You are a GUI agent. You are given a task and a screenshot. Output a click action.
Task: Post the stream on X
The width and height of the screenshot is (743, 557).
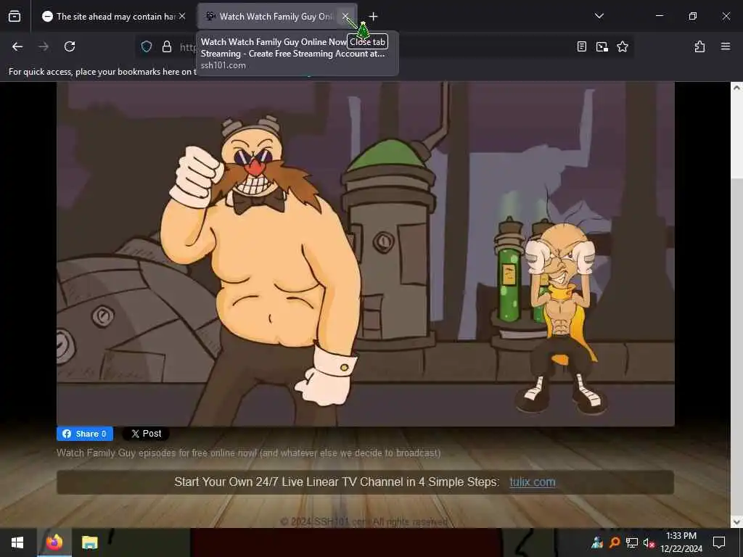(146, 434)
